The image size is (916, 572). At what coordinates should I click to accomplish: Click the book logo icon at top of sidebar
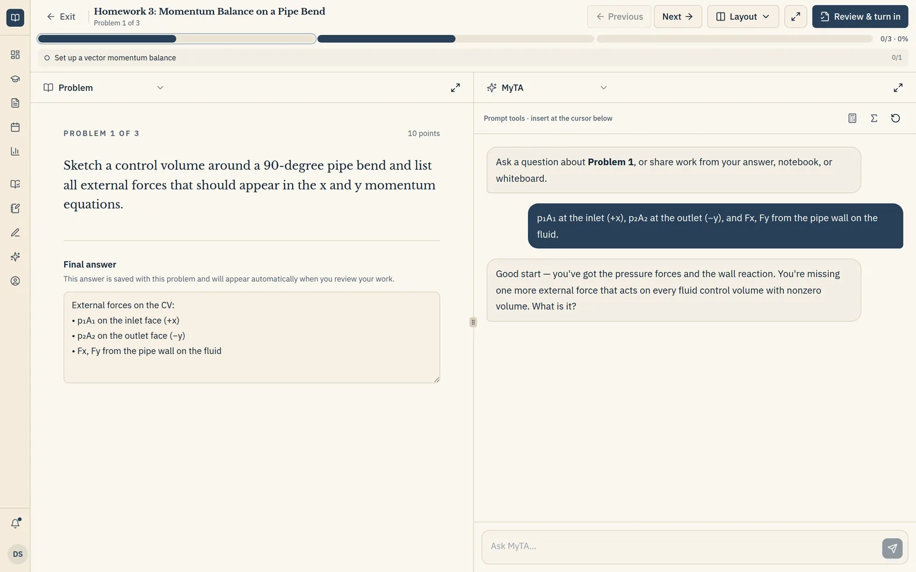[15, 17]
